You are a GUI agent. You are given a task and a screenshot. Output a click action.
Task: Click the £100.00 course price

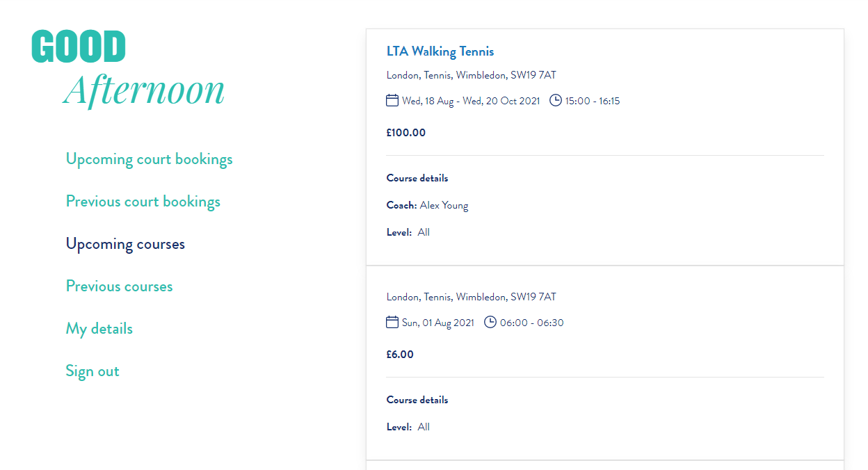click(x=406, y=133)
